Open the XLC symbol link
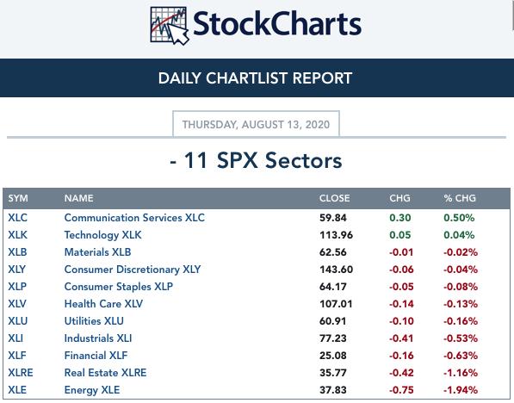514x403 pixels. click(x=18, y=218)
